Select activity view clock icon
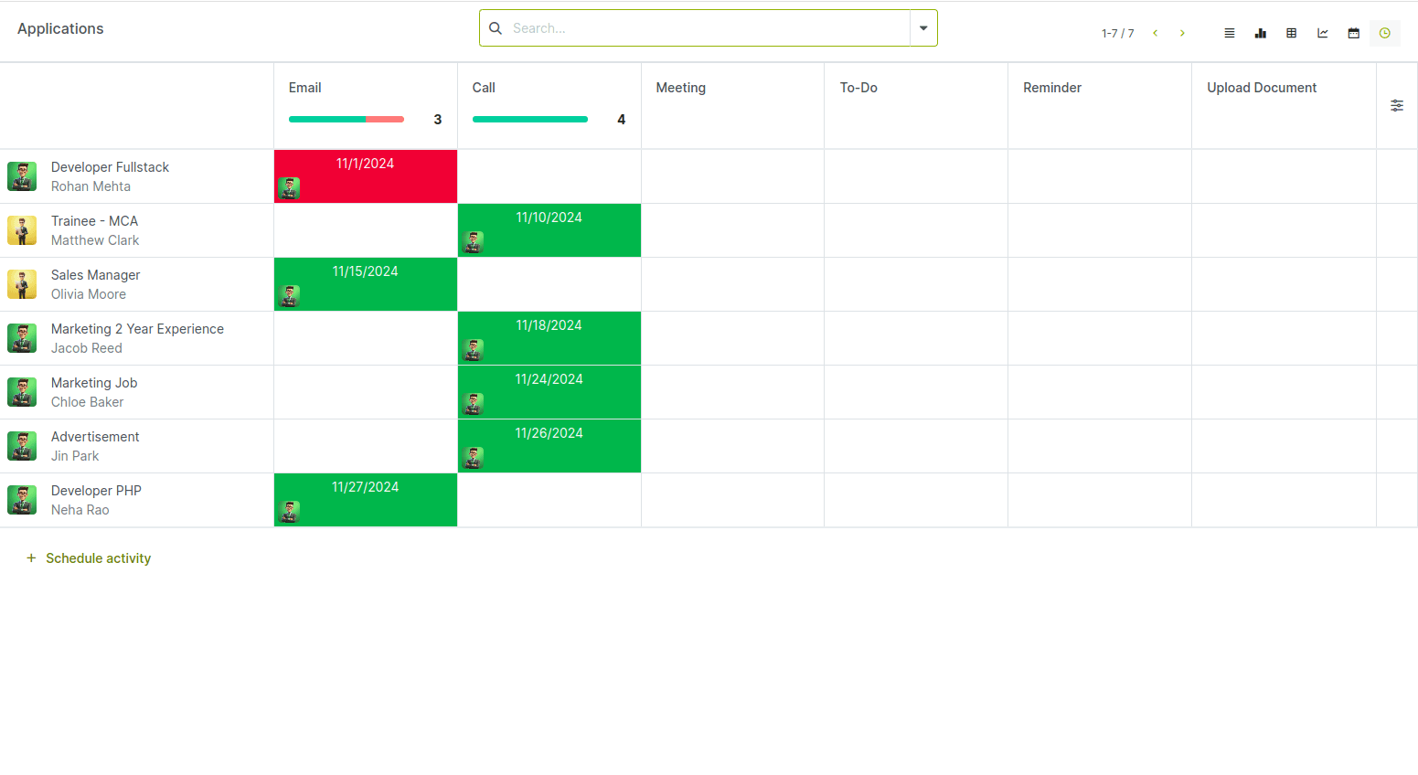This screenshot has width=1418, height=775. [x=1385, y=33]
